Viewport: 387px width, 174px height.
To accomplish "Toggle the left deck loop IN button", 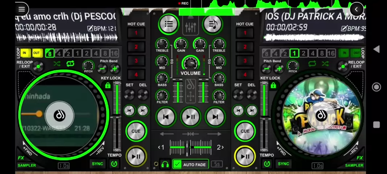I will (25, 53).
